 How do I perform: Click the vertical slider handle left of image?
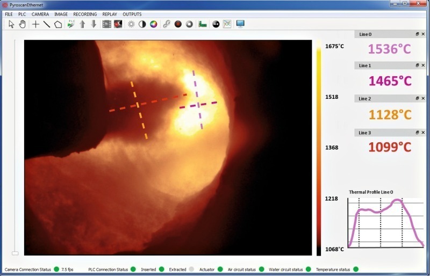(15, 253)
